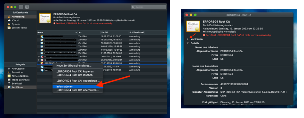Click the certificate image in Keychain header
The height and width of the screenshot is (118, 304).
point(45,18)
